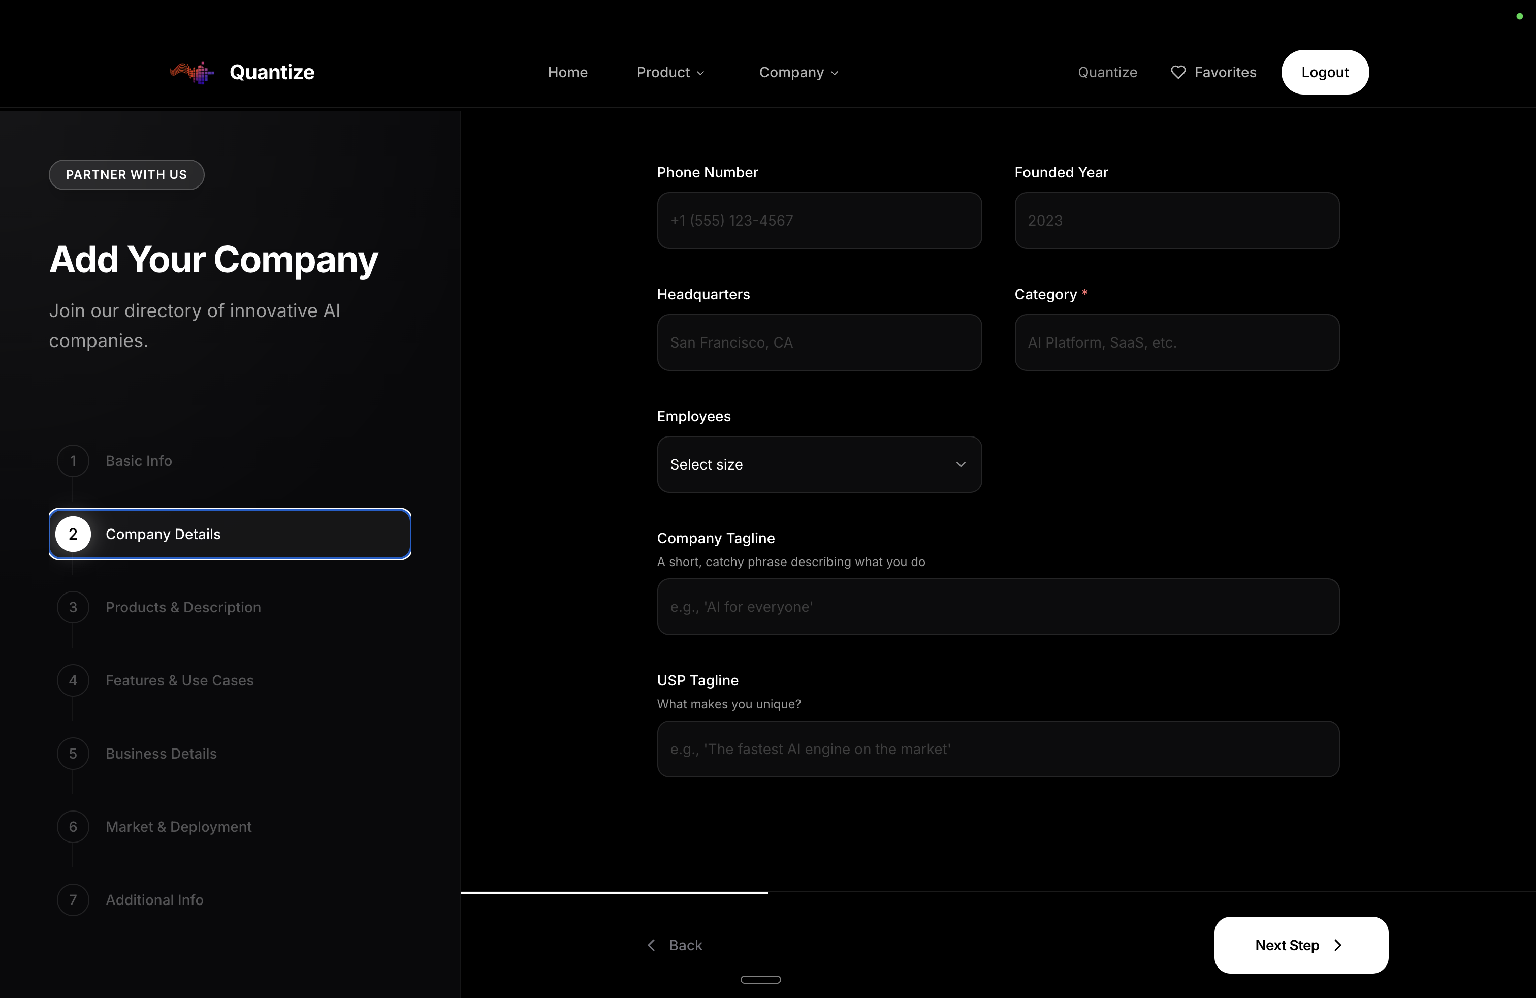Go to the Home menu item
1536x998 pixels.
pos(567,72)
